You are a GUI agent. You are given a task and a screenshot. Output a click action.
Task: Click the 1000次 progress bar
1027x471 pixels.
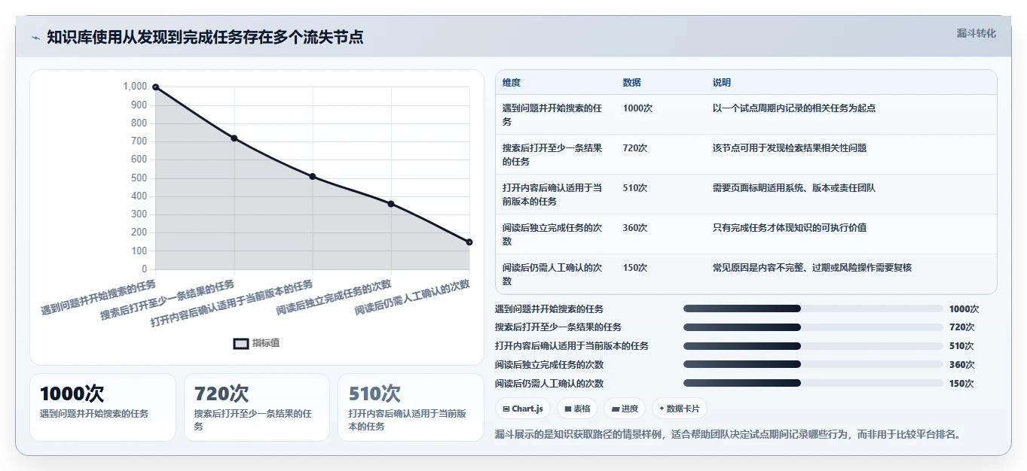click(813, 308)
